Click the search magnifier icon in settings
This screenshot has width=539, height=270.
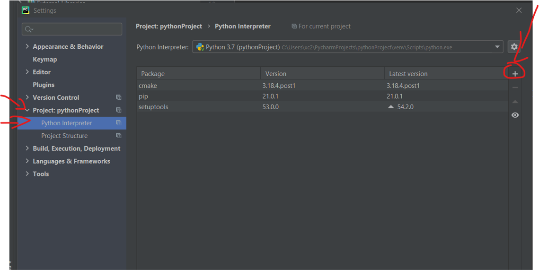click(x=28, y=29)
